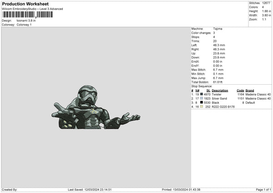Click the 'Colorway 1' value

coord(24,25)
